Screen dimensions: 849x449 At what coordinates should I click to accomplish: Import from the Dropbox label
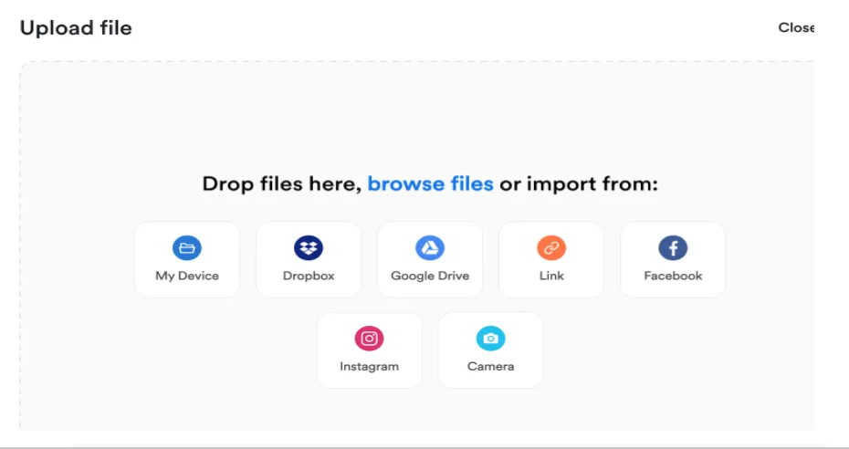(309, 276)
